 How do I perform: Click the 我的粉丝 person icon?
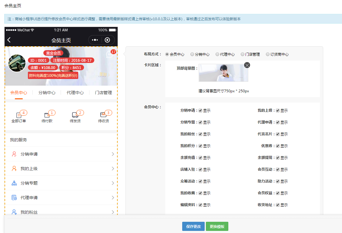point(14,212)
